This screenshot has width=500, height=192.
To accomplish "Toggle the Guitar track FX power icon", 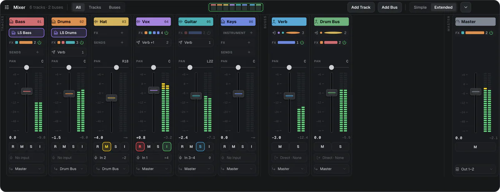I will tap(209, 32).
